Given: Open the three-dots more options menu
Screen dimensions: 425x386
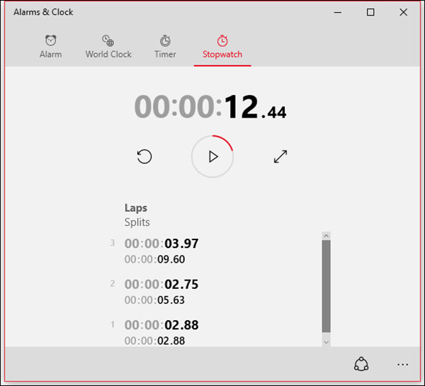Looking at the screenshot, I should 402,364.
